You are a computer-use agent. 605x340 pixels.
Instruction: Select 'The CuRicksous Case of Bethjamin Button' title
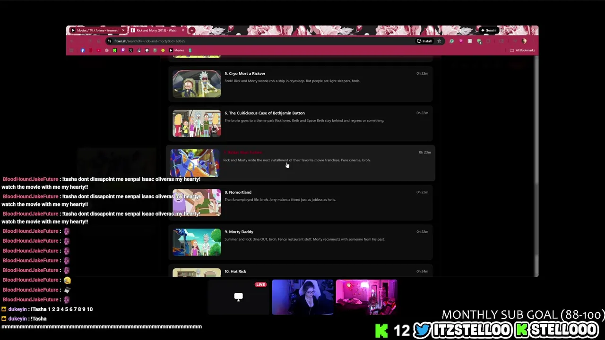point(267,113)
